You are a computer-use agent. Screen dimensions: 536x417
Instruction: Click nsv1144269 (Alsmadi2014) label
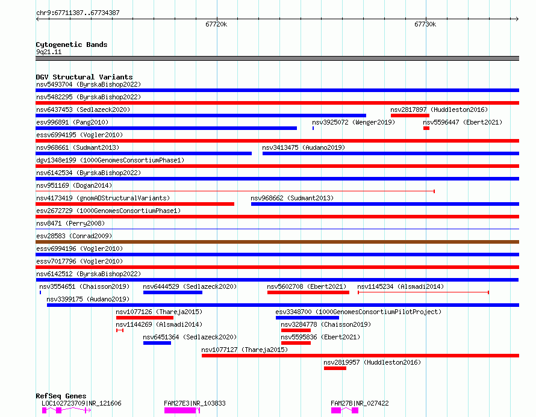point(159,324)
